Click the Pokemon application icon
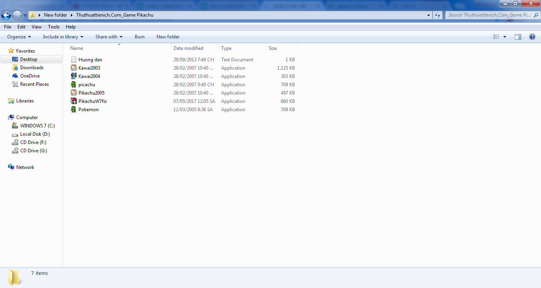Viewport: 541px width, 288px height. [73, 110]
